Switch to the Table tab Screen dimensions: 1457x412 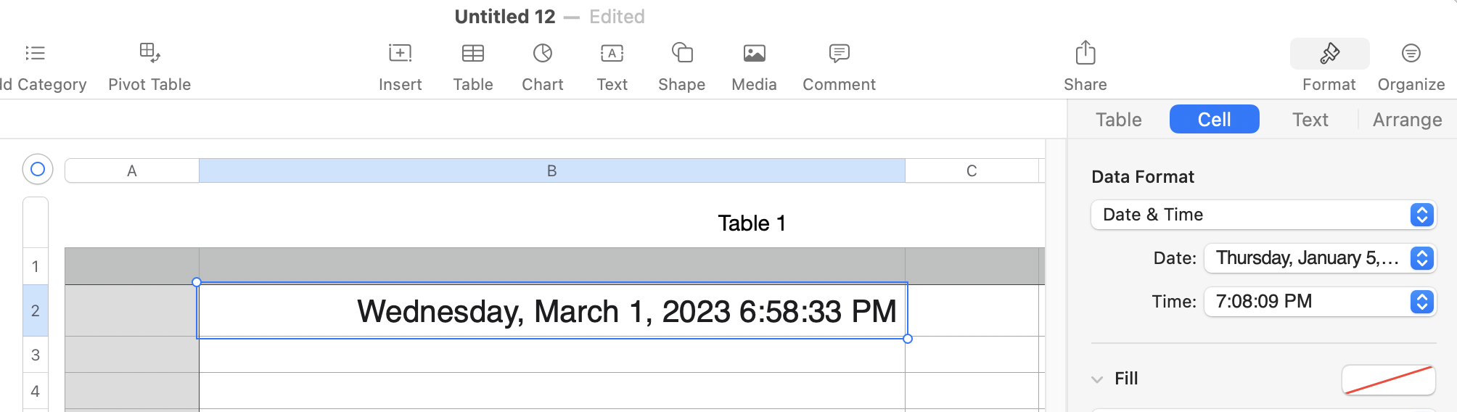click(x=1118, y=120)
